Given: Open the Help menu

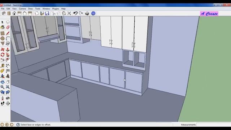Looking at the screenshot, I should click(x=64, y=9).
